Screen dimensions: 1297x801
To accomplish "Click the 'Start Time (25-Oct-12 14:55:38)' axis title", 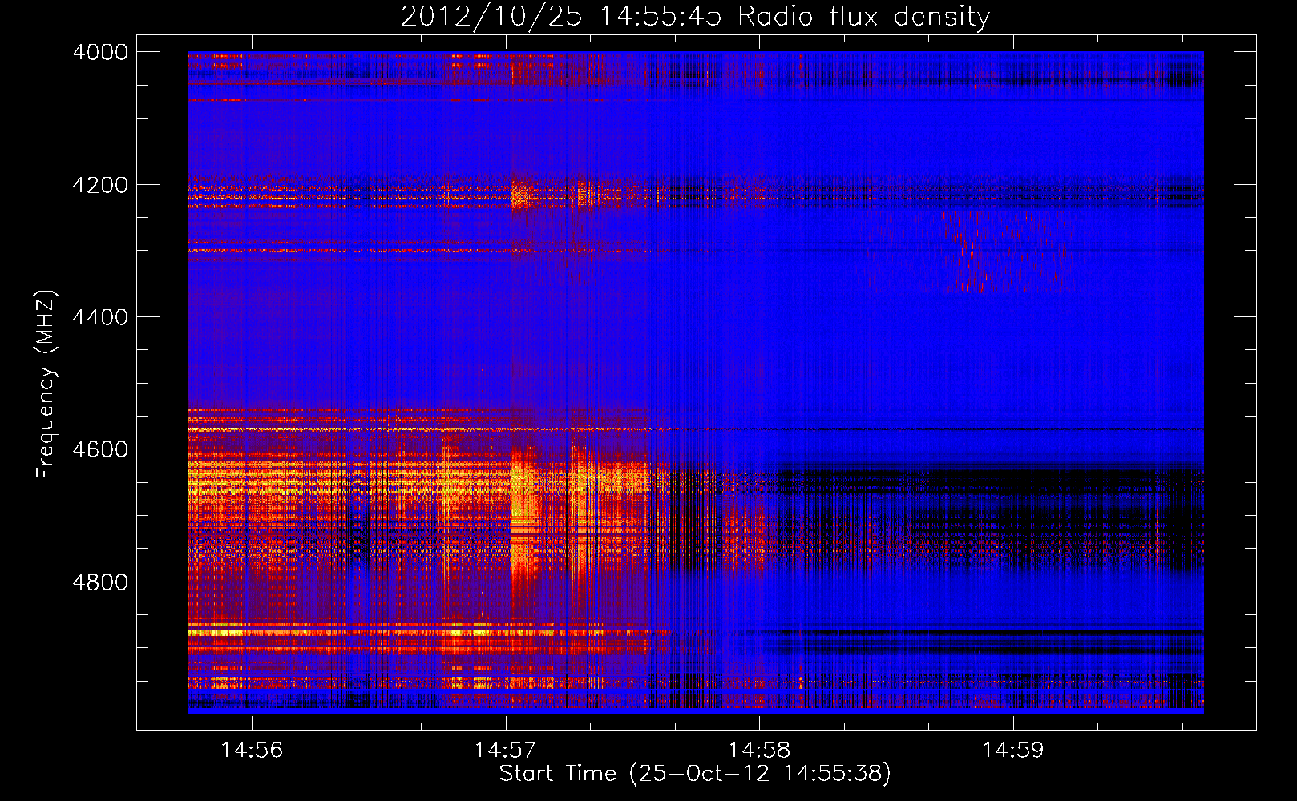I will coord(695,774).
